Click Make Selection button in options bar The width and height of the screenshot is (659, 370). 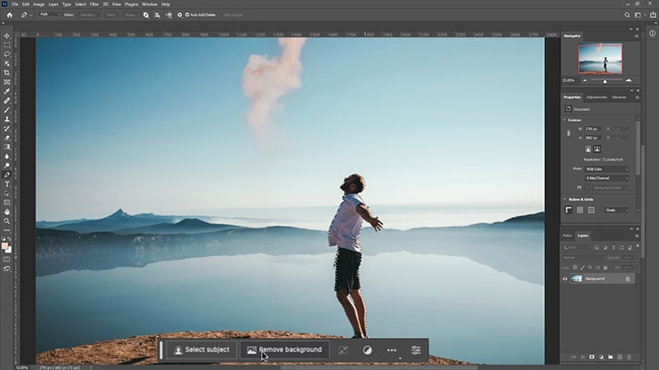(88, 15)
